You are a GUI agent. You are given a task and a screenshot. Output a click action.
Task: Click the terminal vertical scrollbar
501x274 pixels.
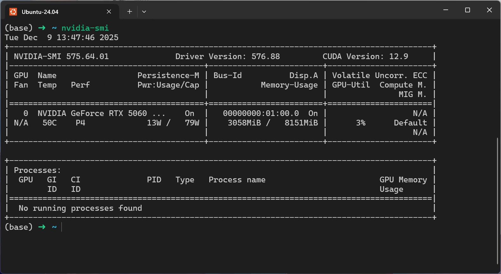tap(498, 201)
